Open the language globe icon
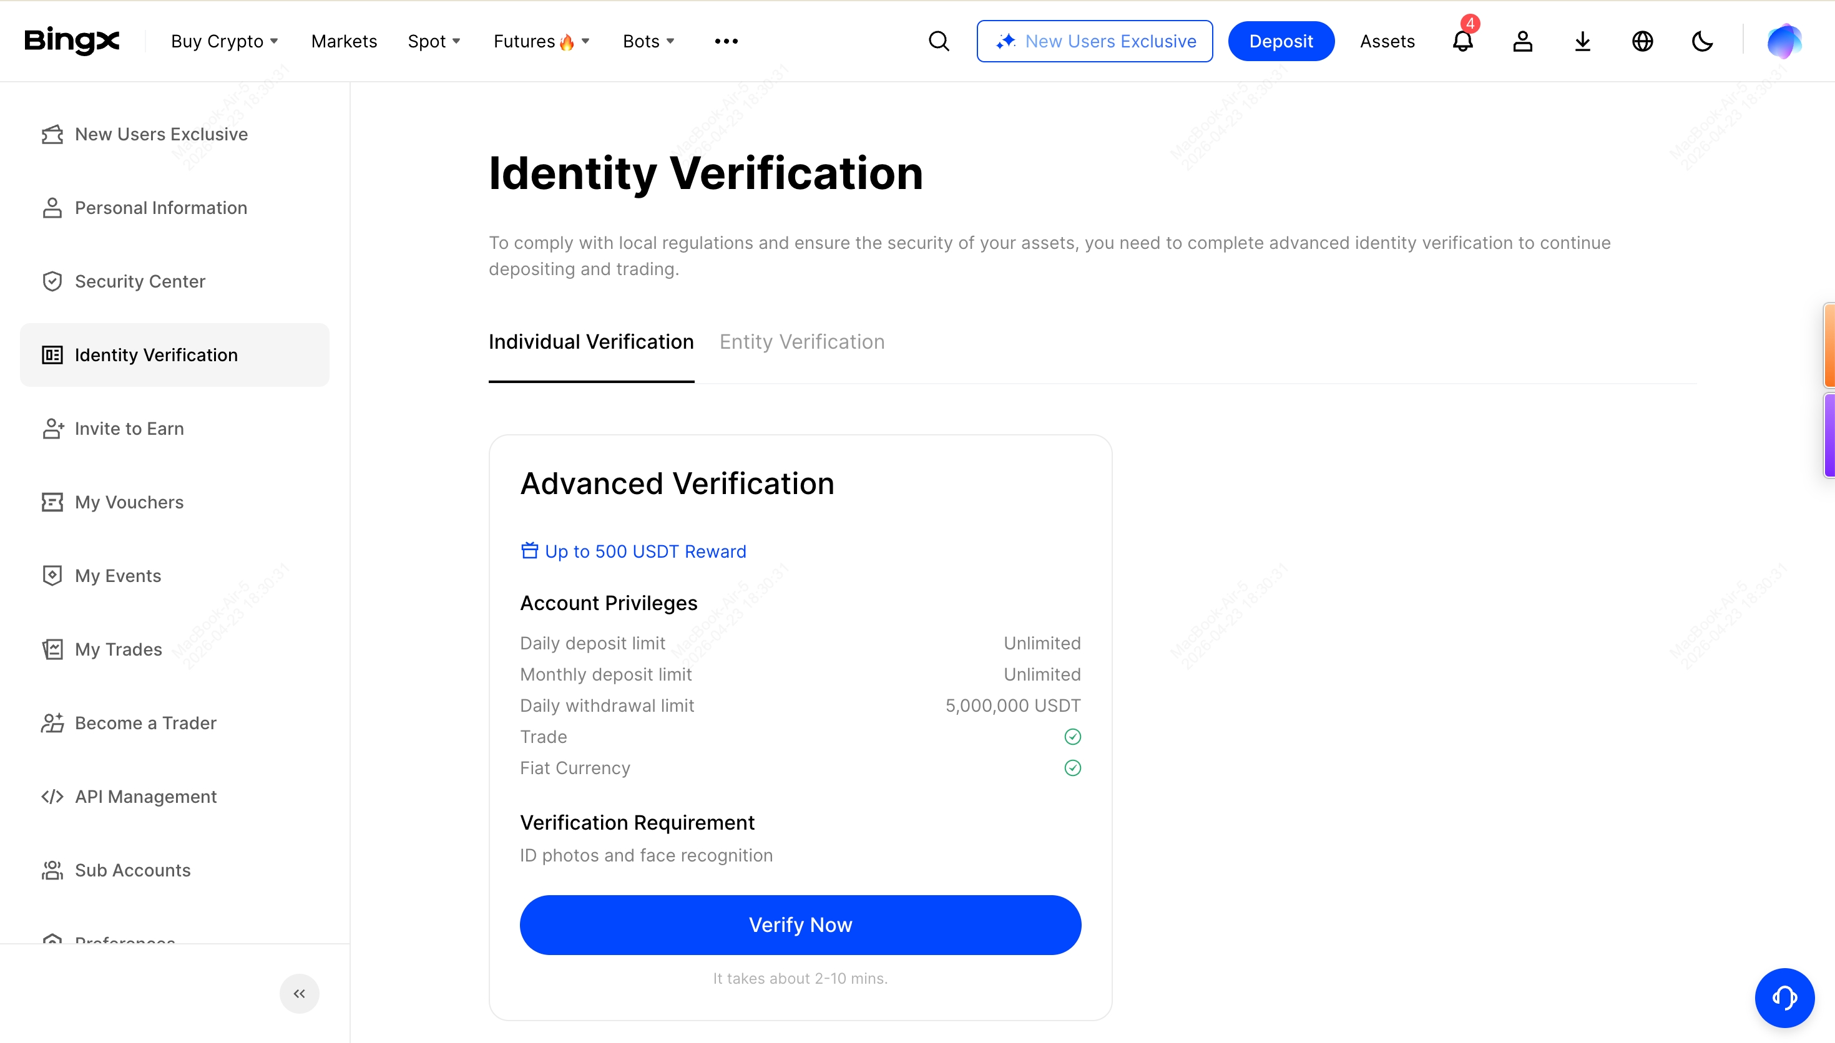1835x1043 pixels. point(1642,42)
